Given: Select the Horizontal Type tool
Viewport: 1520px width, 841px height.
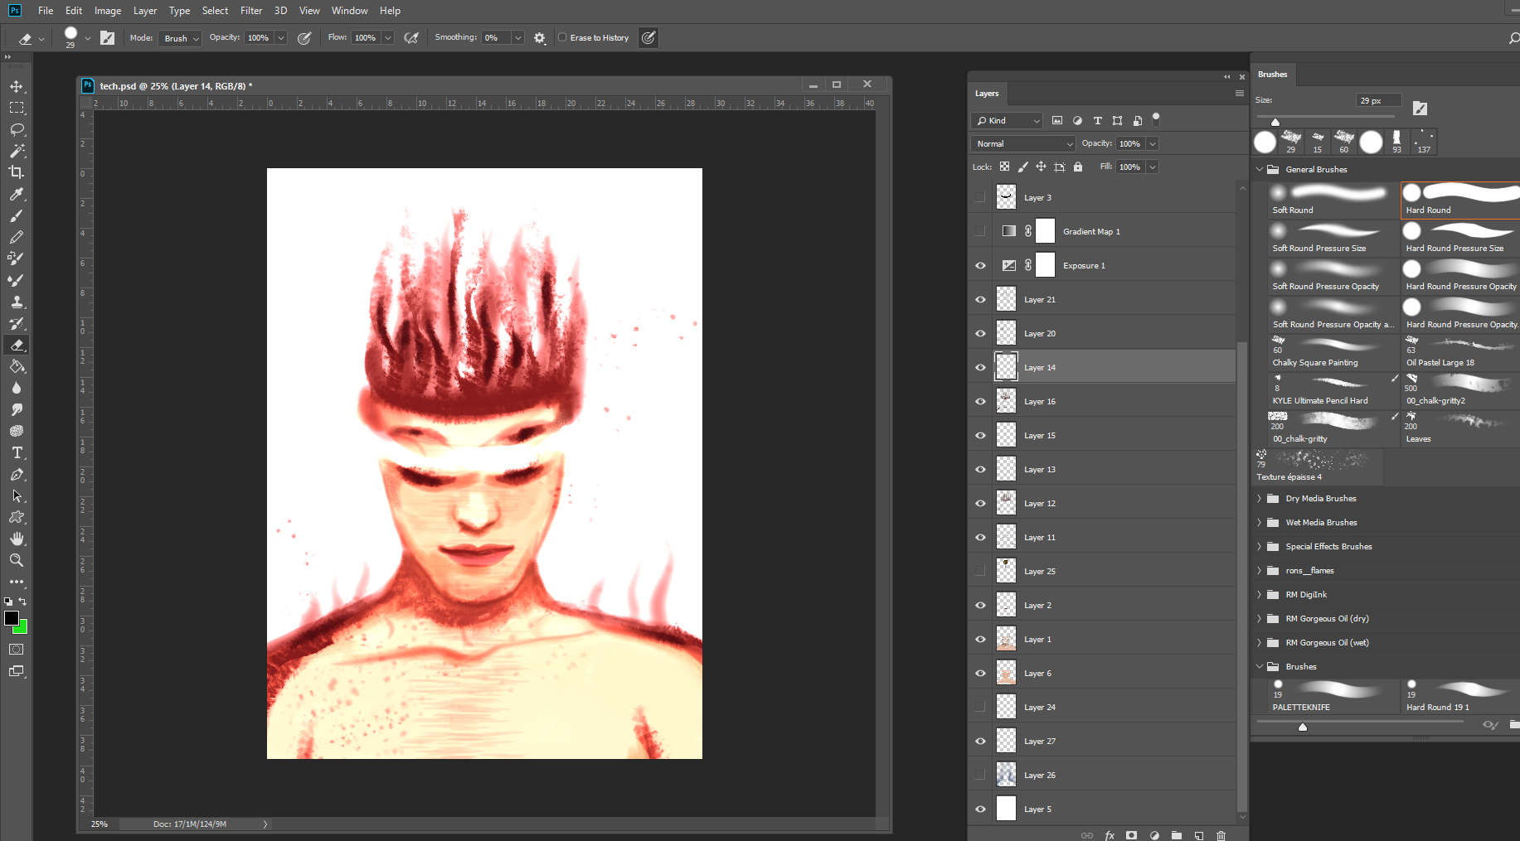Looking at the screenshot, I should click(17, 452).
